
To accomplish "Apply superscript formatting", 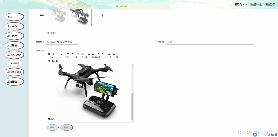I will (x=103, y=54).
